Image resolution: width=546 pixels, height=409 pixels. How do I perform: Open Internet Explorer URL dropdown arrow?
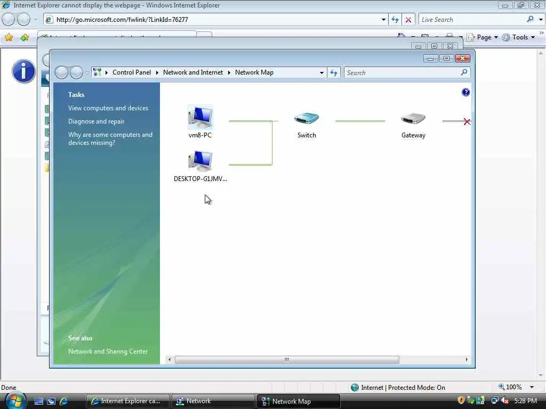383,20
